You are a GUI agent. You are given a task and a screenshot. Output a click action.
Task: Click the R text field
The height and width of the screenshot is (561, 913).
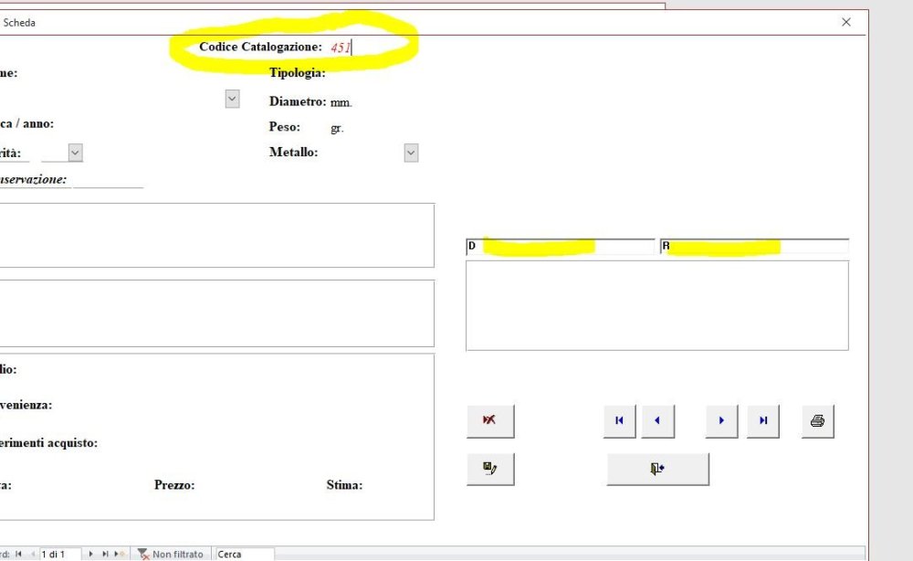pos(754,247)
